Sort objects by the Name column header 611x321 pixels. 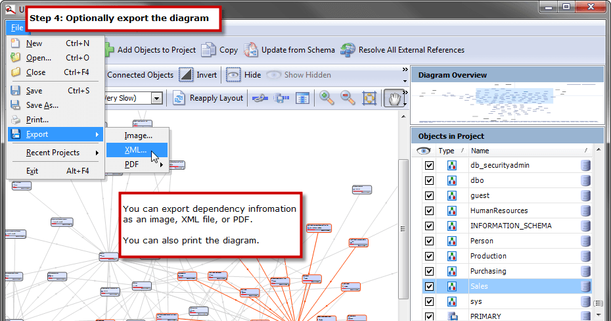[x=530, y=151]
